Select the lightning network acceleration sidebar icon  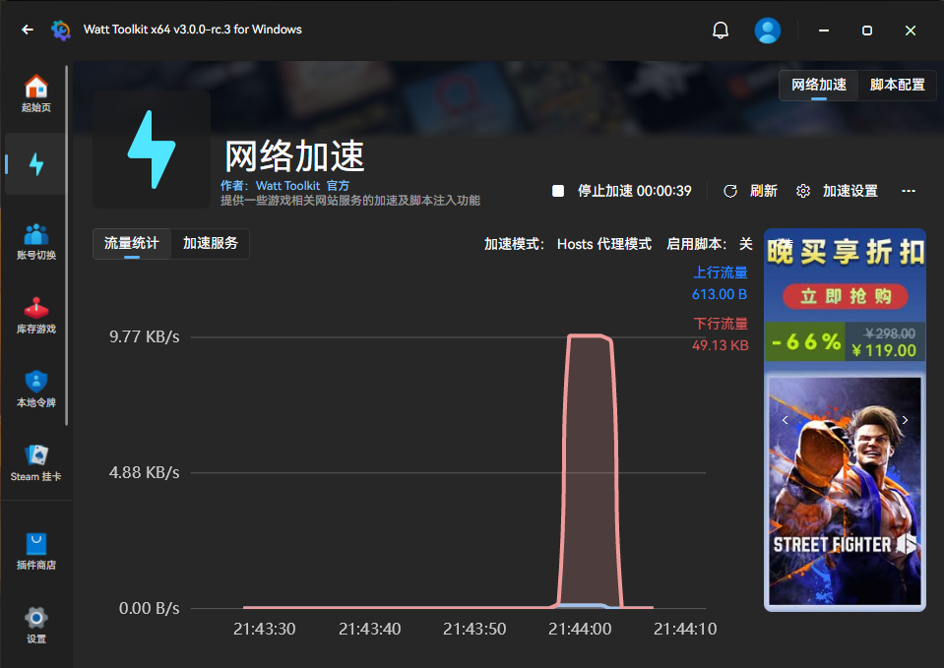click(36, 163)
